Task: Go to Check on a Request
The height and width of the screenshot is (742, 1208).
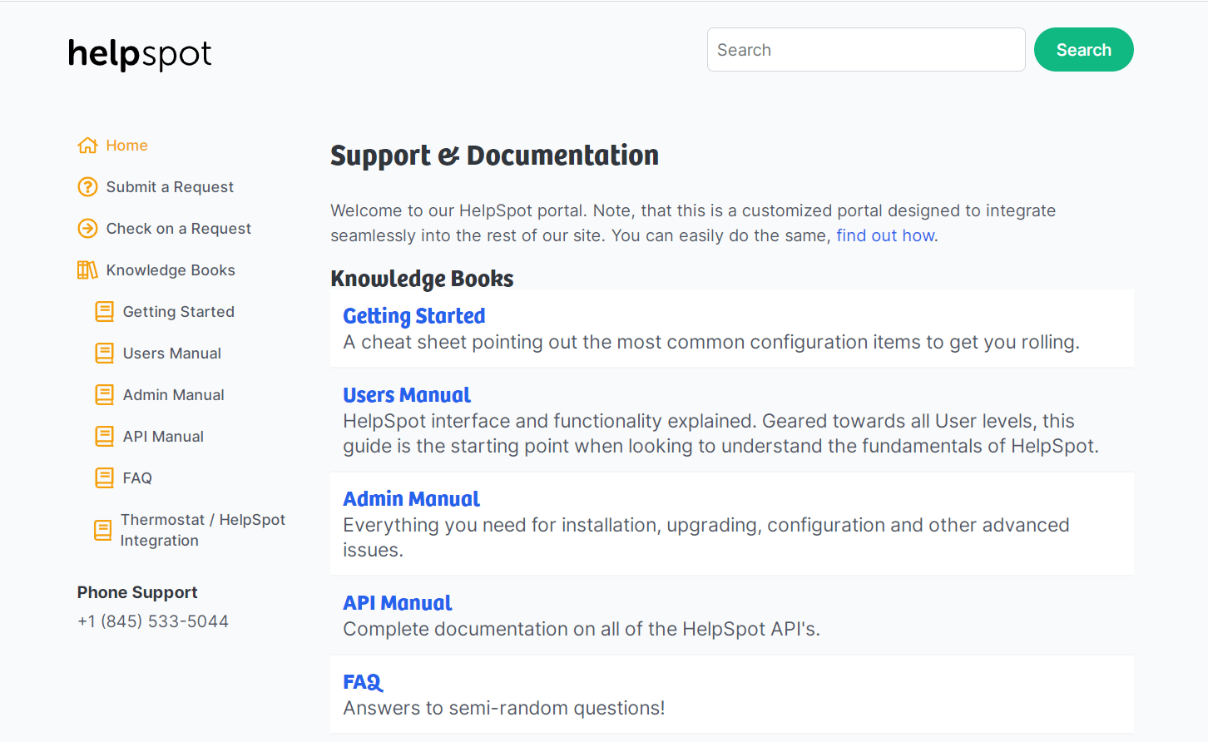Action: (178, 229)
